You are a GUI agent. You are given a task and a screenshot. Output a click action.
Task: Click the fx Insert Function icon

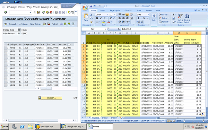[x=119, y=29]
